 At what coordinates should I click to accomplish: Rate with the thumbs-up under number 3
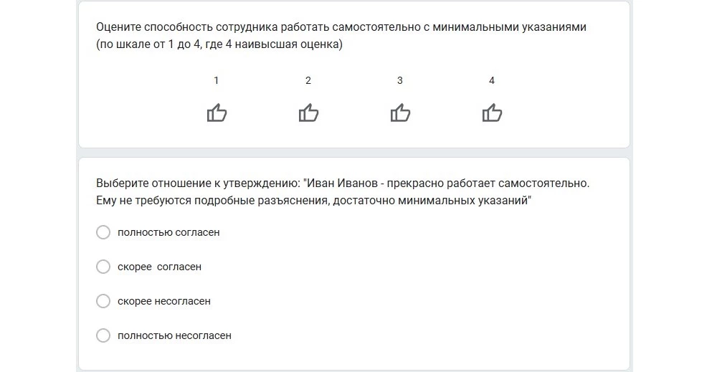(x=400, y=113)
